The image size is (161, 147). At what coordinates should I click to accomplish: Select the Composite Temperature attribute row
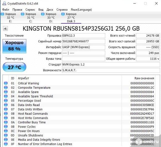coord(79,88)
